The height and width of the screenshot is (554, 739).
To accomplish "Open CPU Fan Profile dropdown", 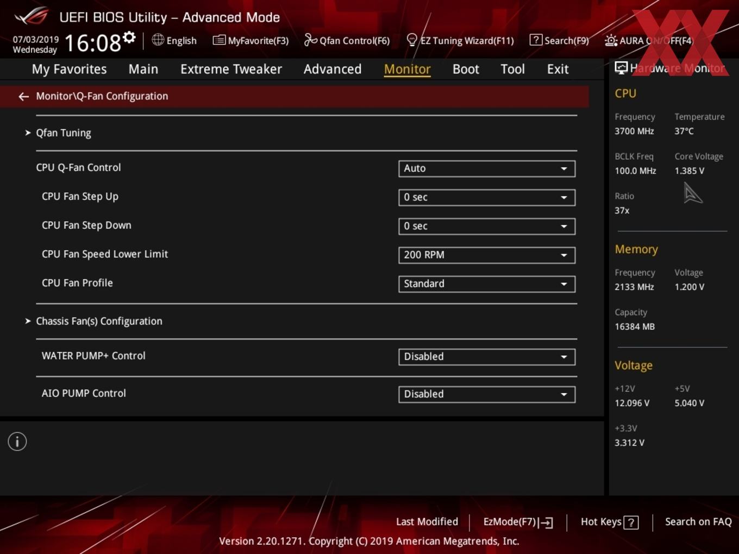I will click(x=487, y=284).
